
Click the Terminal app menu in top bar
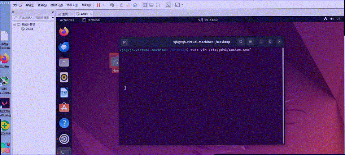[91, 20]
